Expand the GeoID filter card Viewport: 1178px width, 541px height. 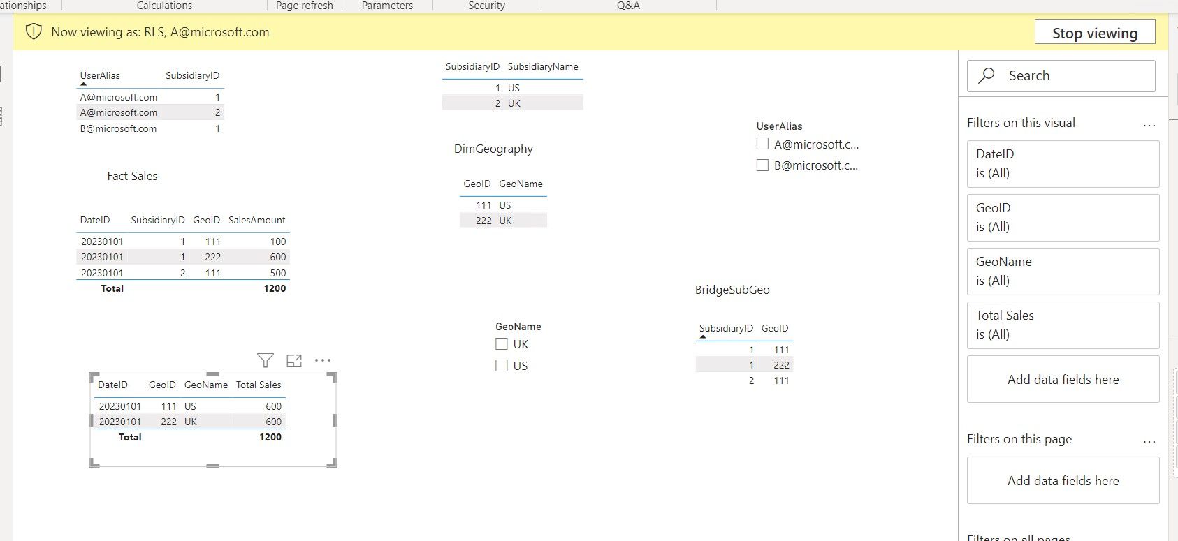click(x=1063, y=218)
